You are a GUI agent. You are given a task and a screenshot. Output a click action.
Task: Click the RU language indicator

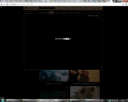click(102, 101)
